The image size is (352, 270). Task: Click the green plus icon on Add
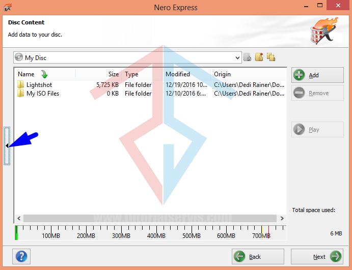[299, 75]
